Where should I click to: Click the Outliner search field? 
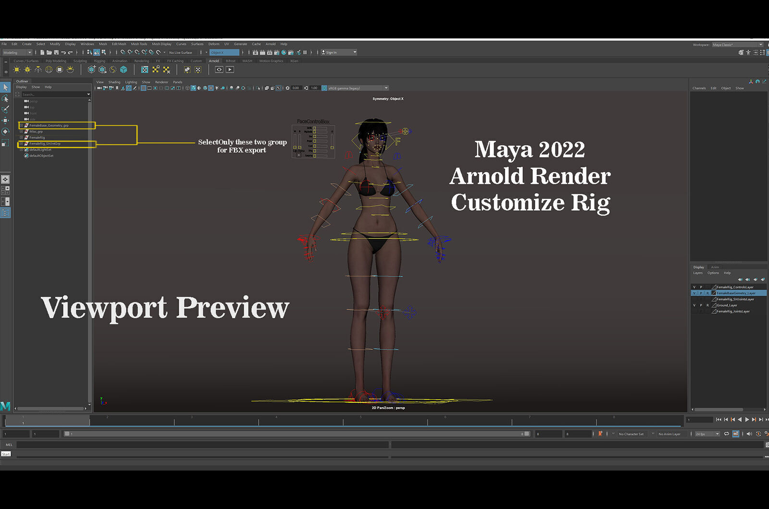(56, 95)
